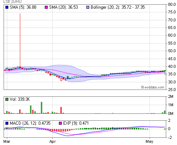Click the 'EXP (9): 0.471' label

[76, 123]
